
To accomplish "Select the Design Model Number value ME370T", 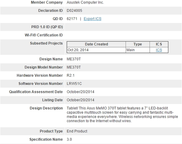I will coord(74,67).
